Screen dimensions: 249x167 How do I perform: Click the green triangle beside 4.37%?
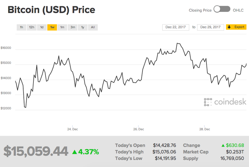(x=74, y=152)
